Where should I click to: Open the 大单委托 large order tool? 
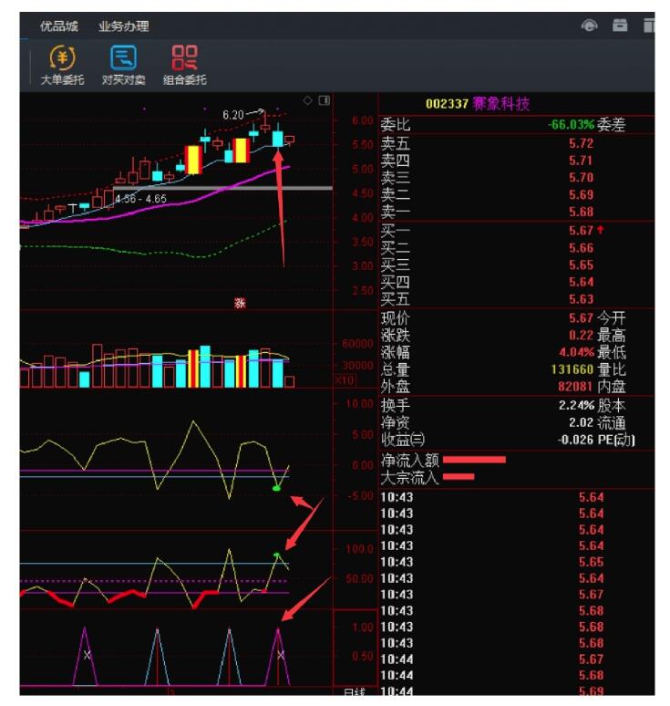point(62,64)
